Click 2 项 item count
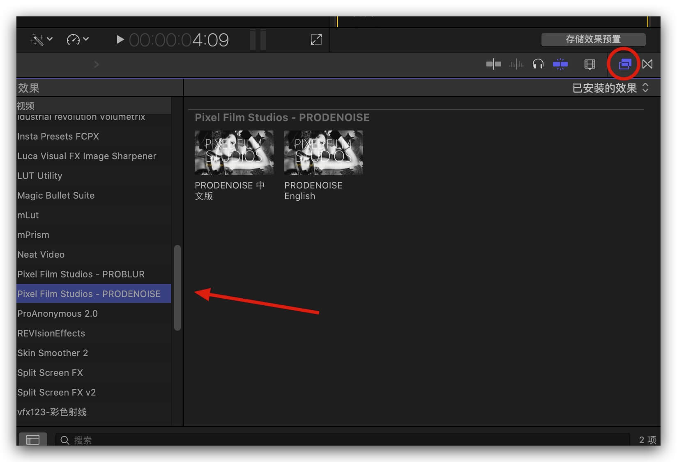Image resolution: width=677 pixels, height=462 pixels. click(x=647, y=440)
